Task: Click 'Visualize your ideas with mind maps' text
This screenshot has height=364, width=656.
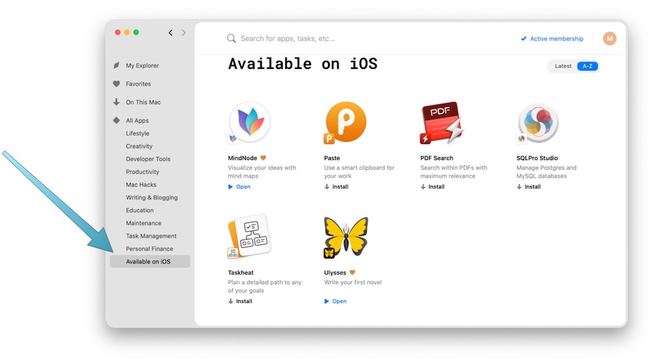Action: coord(262,172)
